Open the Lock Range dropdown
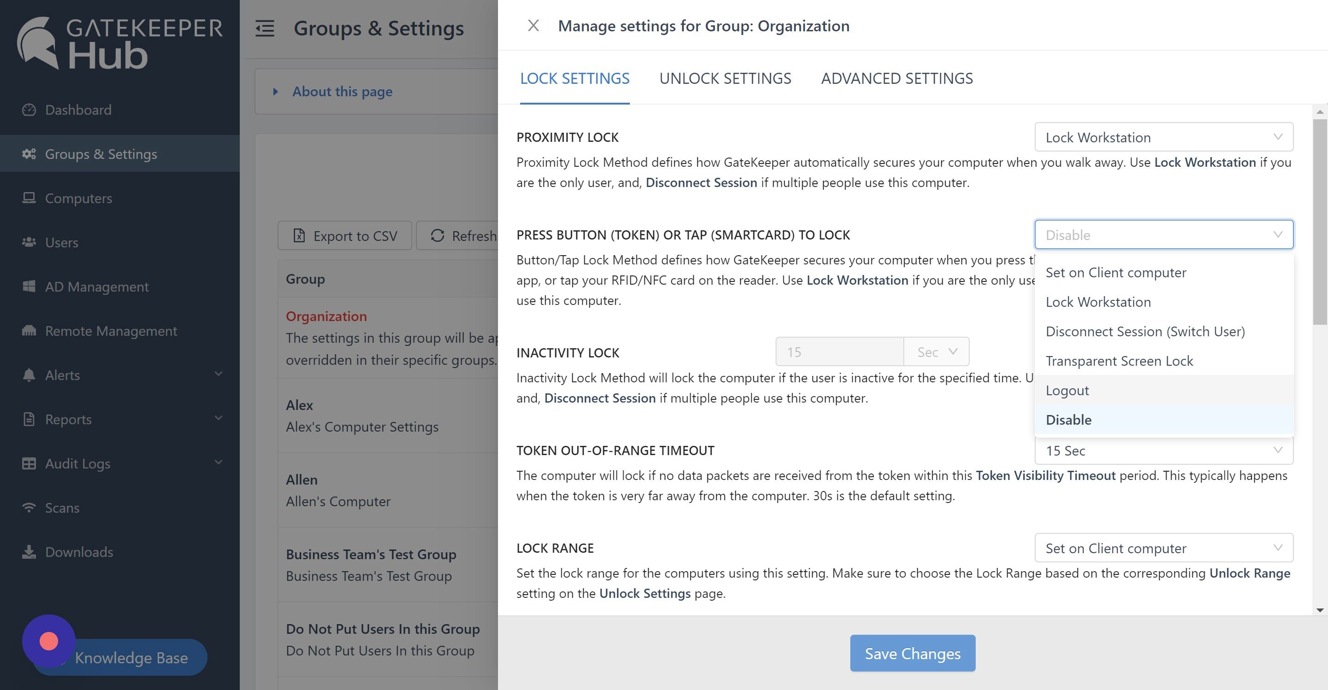Image resolution: width=1328 pixels, height=690 pixels. 1163,548
